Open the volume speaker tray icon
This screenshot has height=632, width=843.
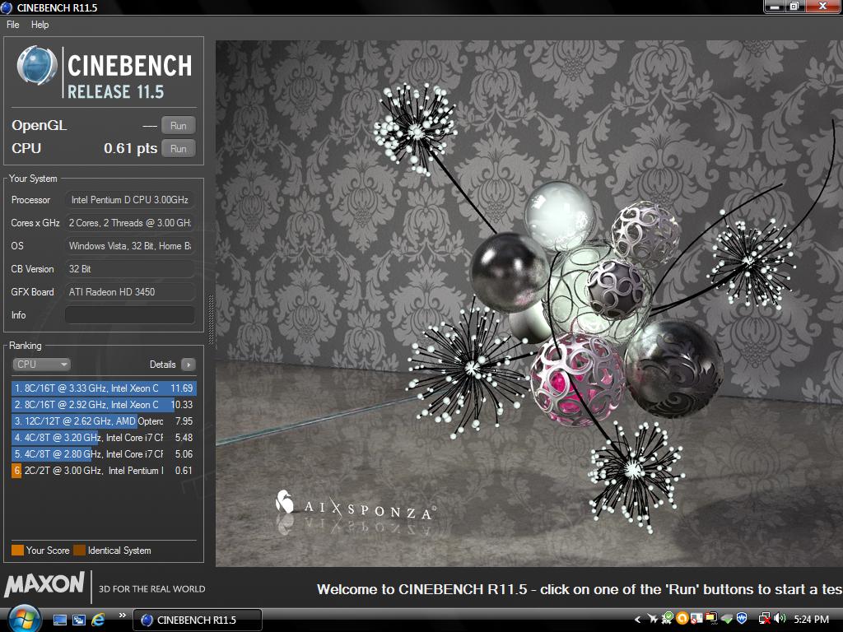780,619
